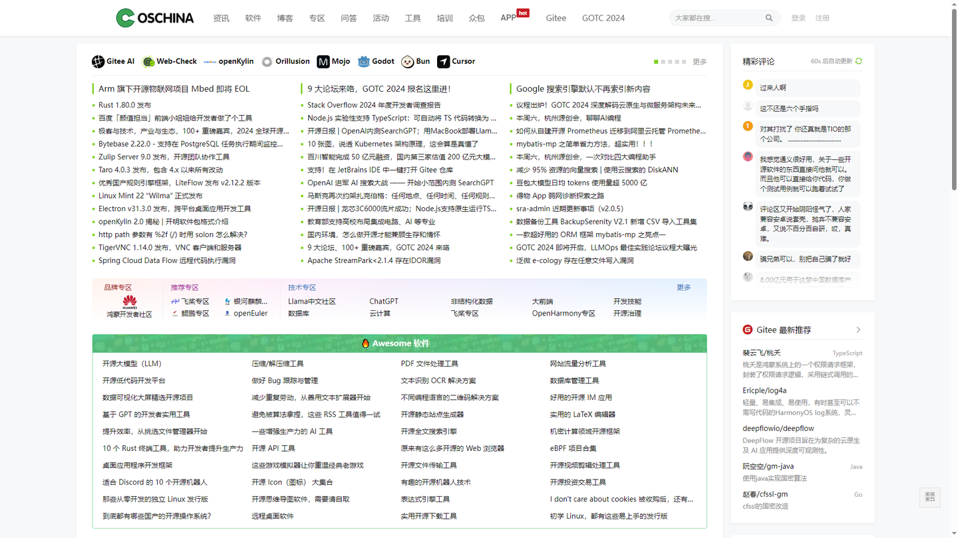Click the hot badge on APP
Screen dimensions: 958x538
523,13
